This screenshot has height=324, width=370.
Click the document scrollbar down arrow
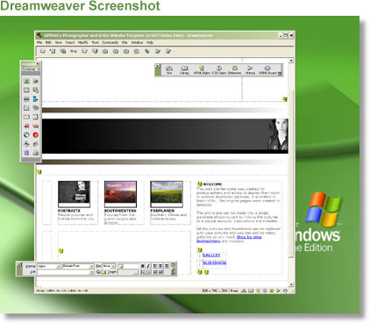pos(291,284)
